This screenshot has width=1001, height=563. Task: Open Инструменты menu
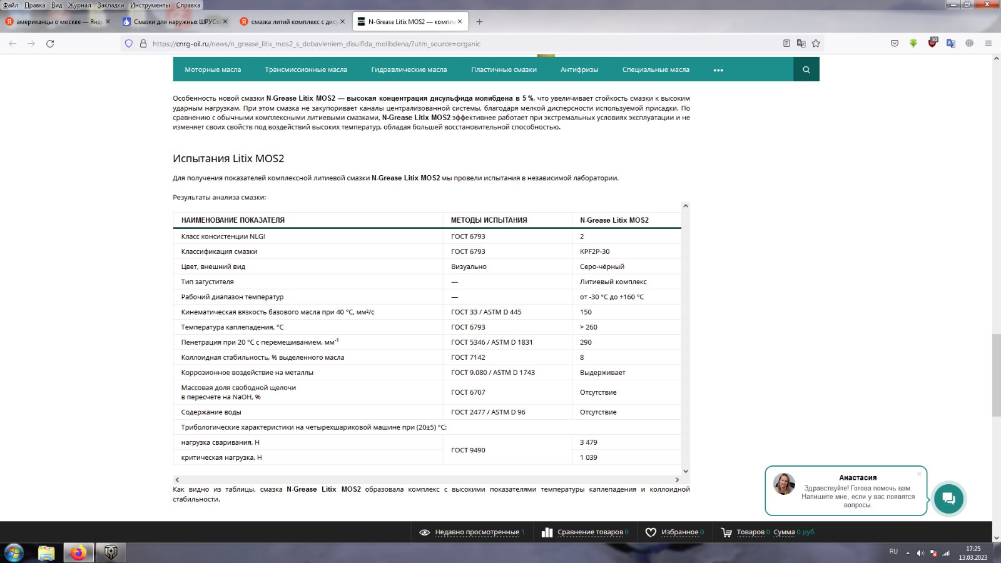pos(150,5)
